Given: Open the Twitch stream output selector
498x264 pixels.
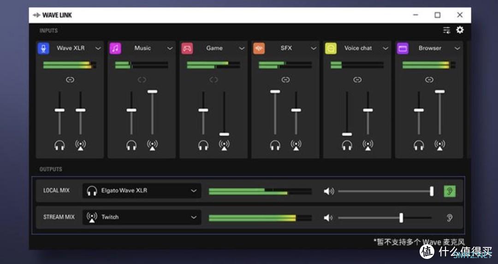Looking at the screenshot, I should (x=142, y=217).
